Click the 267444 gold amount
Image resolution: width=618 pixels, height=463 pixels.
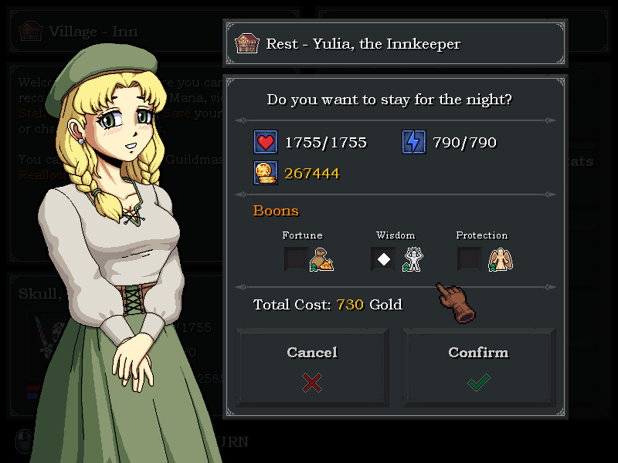coord(312,173)
